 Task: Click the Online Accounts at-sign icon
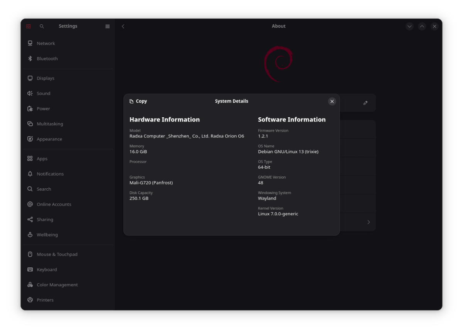coord(30,204)
